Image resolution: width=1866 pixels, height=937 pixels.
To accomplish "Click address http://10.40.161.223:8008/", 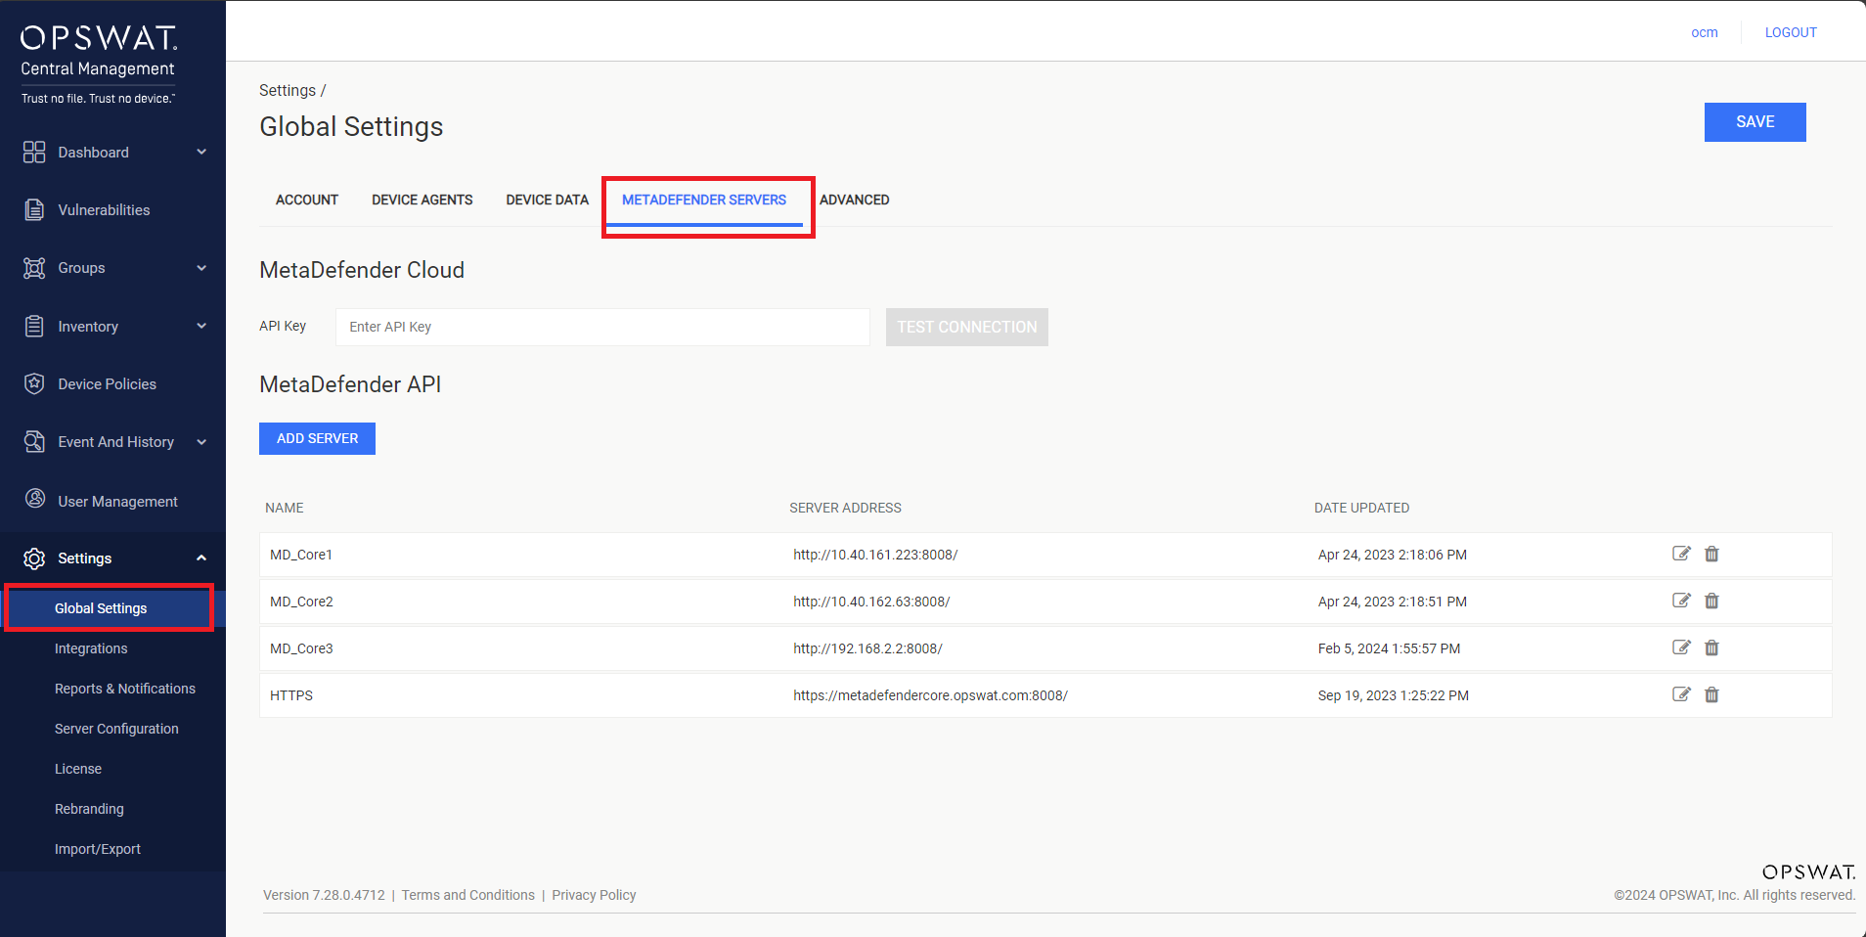I will point(875,555).
